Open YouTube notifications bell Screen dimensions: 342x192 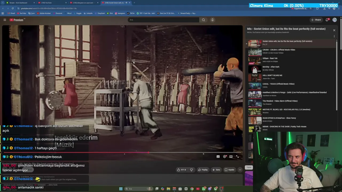point(327,20)
